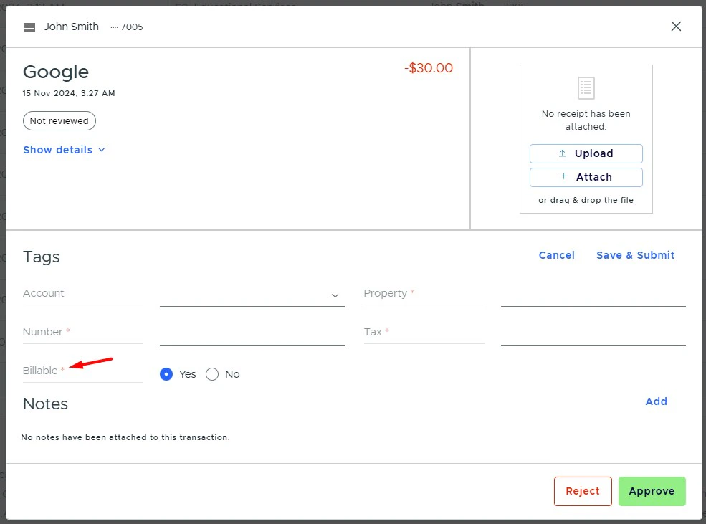Image resolution: width=706 pixels, height=524 pixels.
Task: Upload a receipt file
Action: [586, 153]
